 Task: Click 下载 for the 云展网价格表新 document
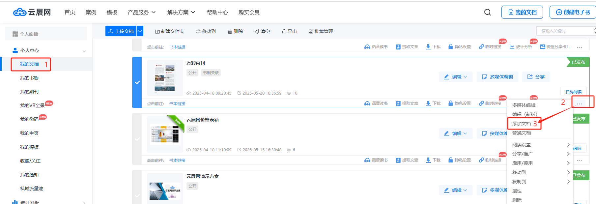point(433,160)
